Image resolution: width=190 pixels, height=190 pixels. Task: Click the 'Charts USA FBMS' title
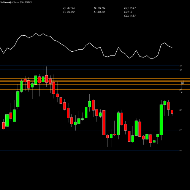tap(22, 2)
